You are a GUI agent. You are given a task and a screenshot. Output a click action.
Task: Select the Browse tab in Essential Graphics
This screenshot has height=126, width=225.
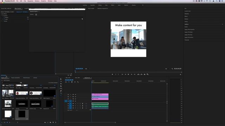point(32,14)
